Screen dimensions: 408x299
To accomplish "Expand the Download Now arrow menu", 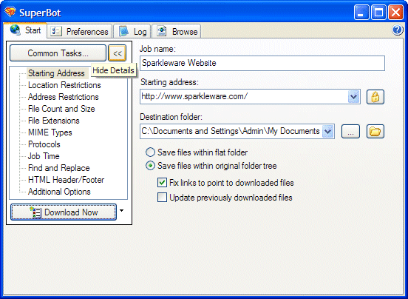I will 121,211.
